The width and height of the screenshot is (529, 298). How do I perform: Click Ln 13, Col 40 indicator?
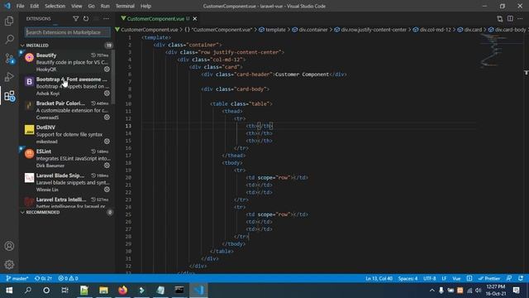(379, 278)
